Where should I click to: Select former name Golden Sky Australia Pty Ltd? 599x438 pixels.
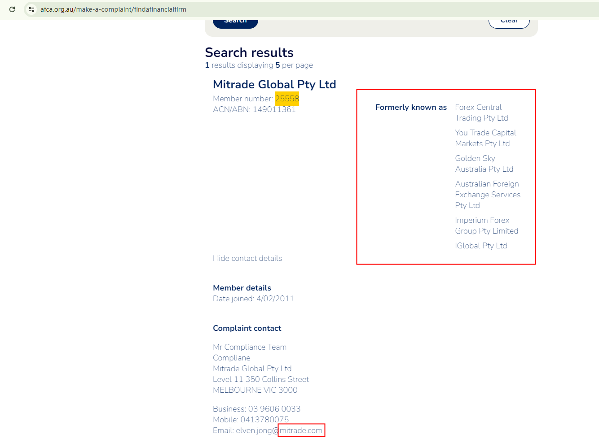484,164
